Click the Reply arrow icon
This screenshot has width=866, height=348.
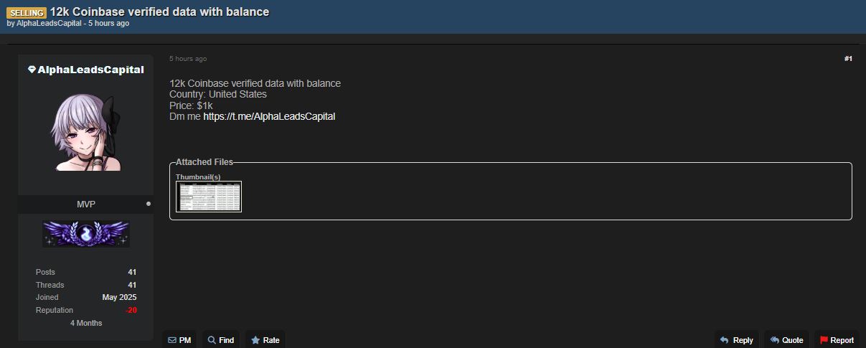coord(724,340)
